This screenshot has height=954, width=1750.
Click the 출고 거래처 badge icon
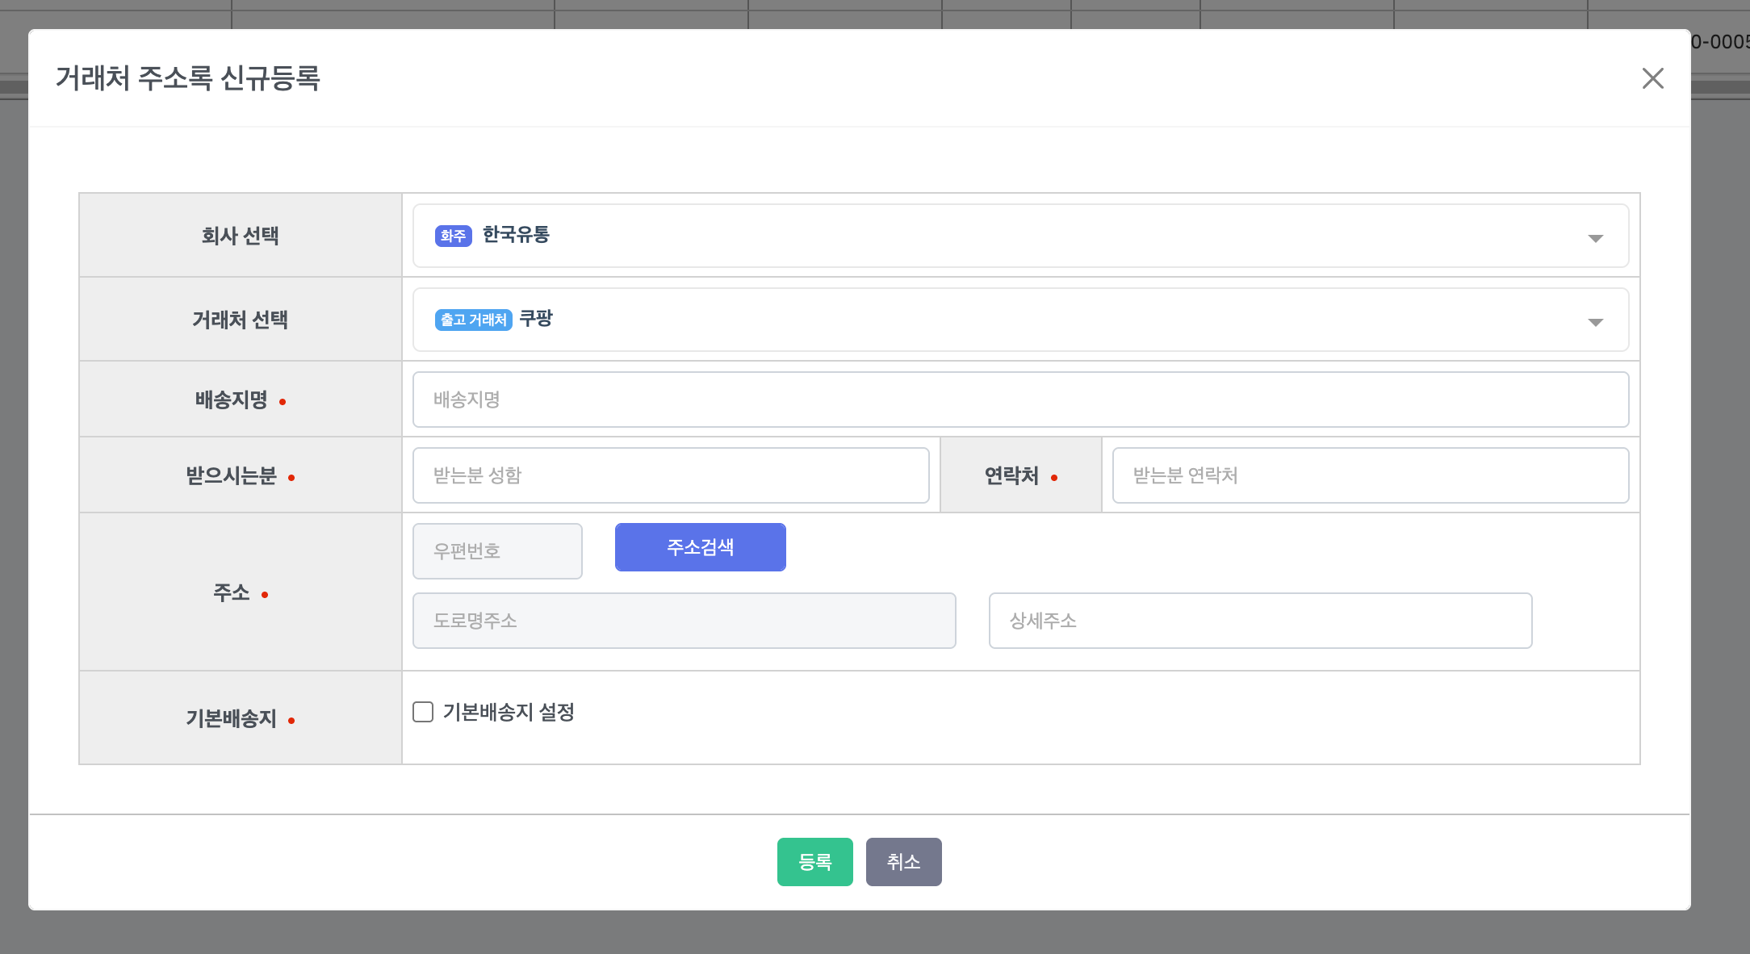point(473,320)
